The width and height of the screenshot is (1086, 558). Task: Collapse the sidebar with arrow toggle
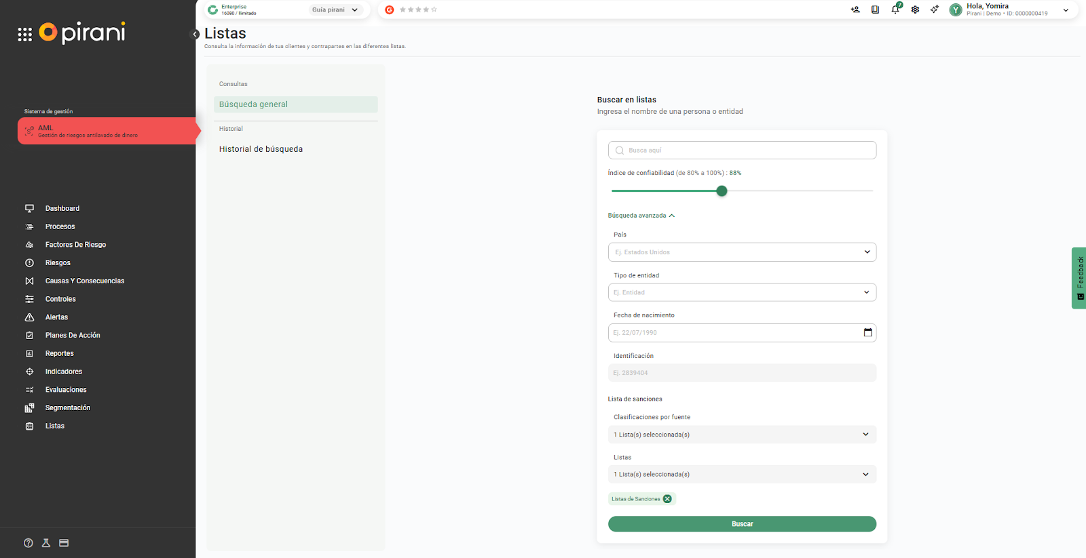coord(195,34)
